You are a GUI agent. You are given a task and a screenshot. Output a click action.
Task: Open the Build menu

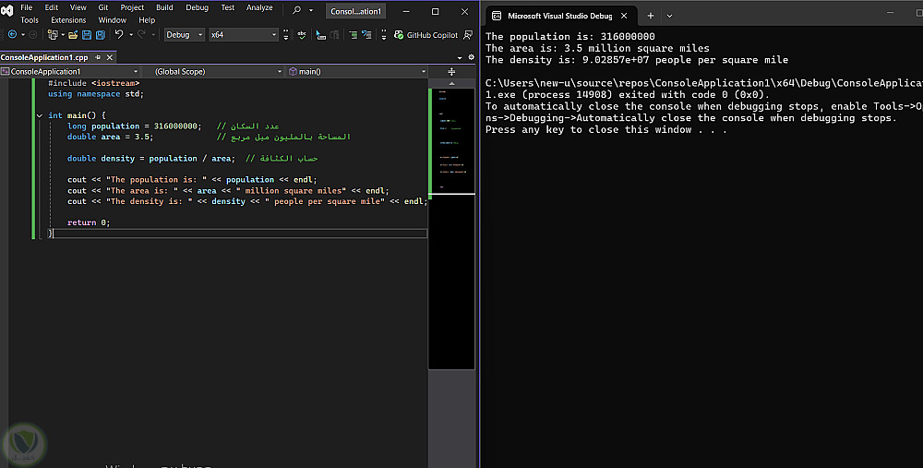pos(164,7)
